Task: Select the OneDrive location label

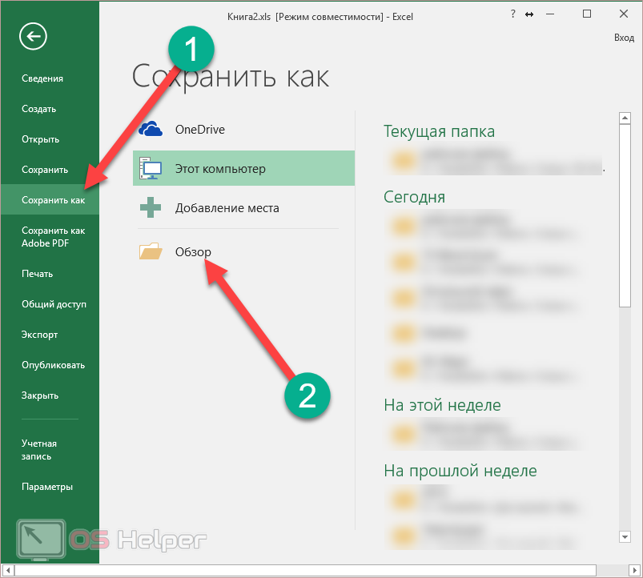Action: pos(200,130)
